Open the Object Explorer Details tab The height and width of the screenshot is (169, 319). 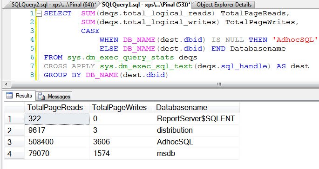pos(224,5)
